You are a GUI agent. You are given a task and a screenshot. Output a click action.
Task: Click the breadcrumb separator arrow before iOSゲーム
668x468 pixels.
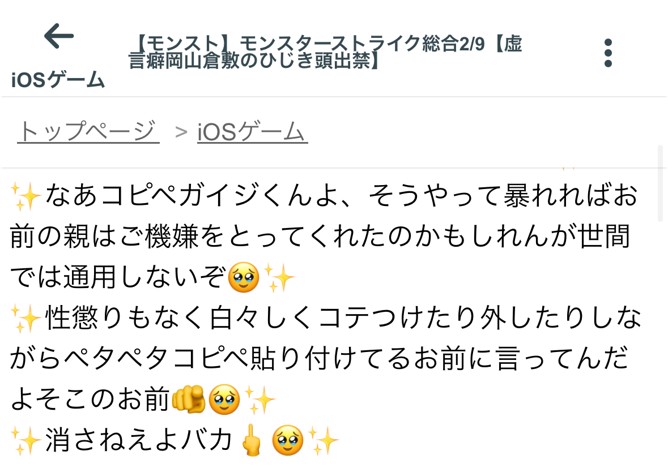[181, 132]
